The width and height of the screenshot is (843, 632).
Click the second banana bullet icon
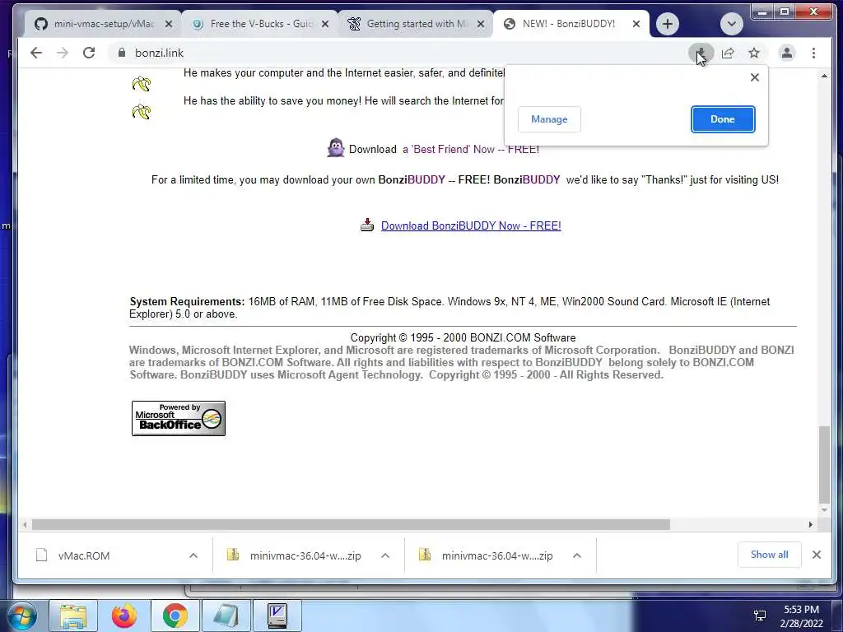142,112
